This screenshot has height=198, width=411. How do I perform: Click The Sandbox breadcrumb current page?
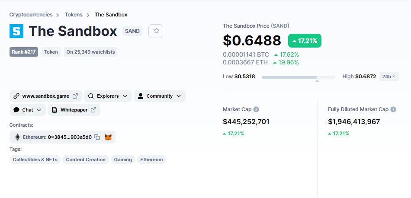coord(111,15)
